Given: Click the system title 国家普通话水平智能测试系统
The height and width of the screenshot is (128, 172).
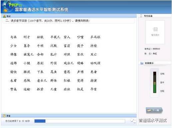Looking at the screenshot, I should (x=42, y=10).
